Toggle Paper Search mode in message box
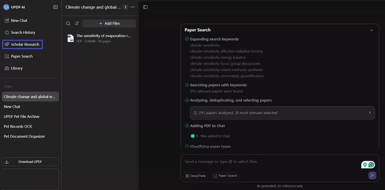 [x=225, y=176]
